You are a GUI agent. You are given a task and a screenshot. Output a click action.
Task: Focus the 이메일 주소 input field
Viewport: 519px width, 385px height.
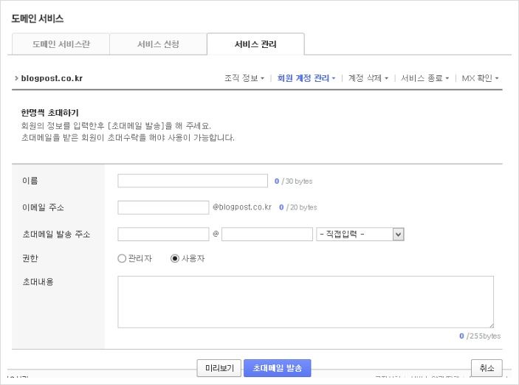tap(163, 207)
